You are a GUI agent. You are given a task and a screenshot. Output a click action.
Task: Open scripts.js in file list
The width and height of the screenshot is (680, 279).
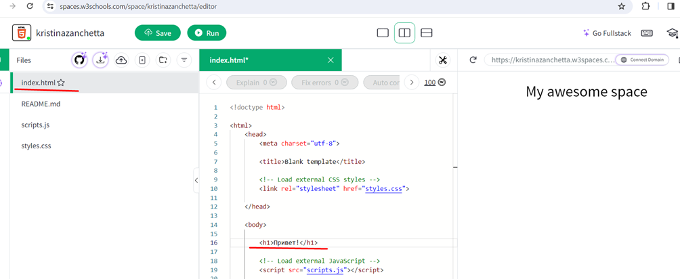click(35, 125)
